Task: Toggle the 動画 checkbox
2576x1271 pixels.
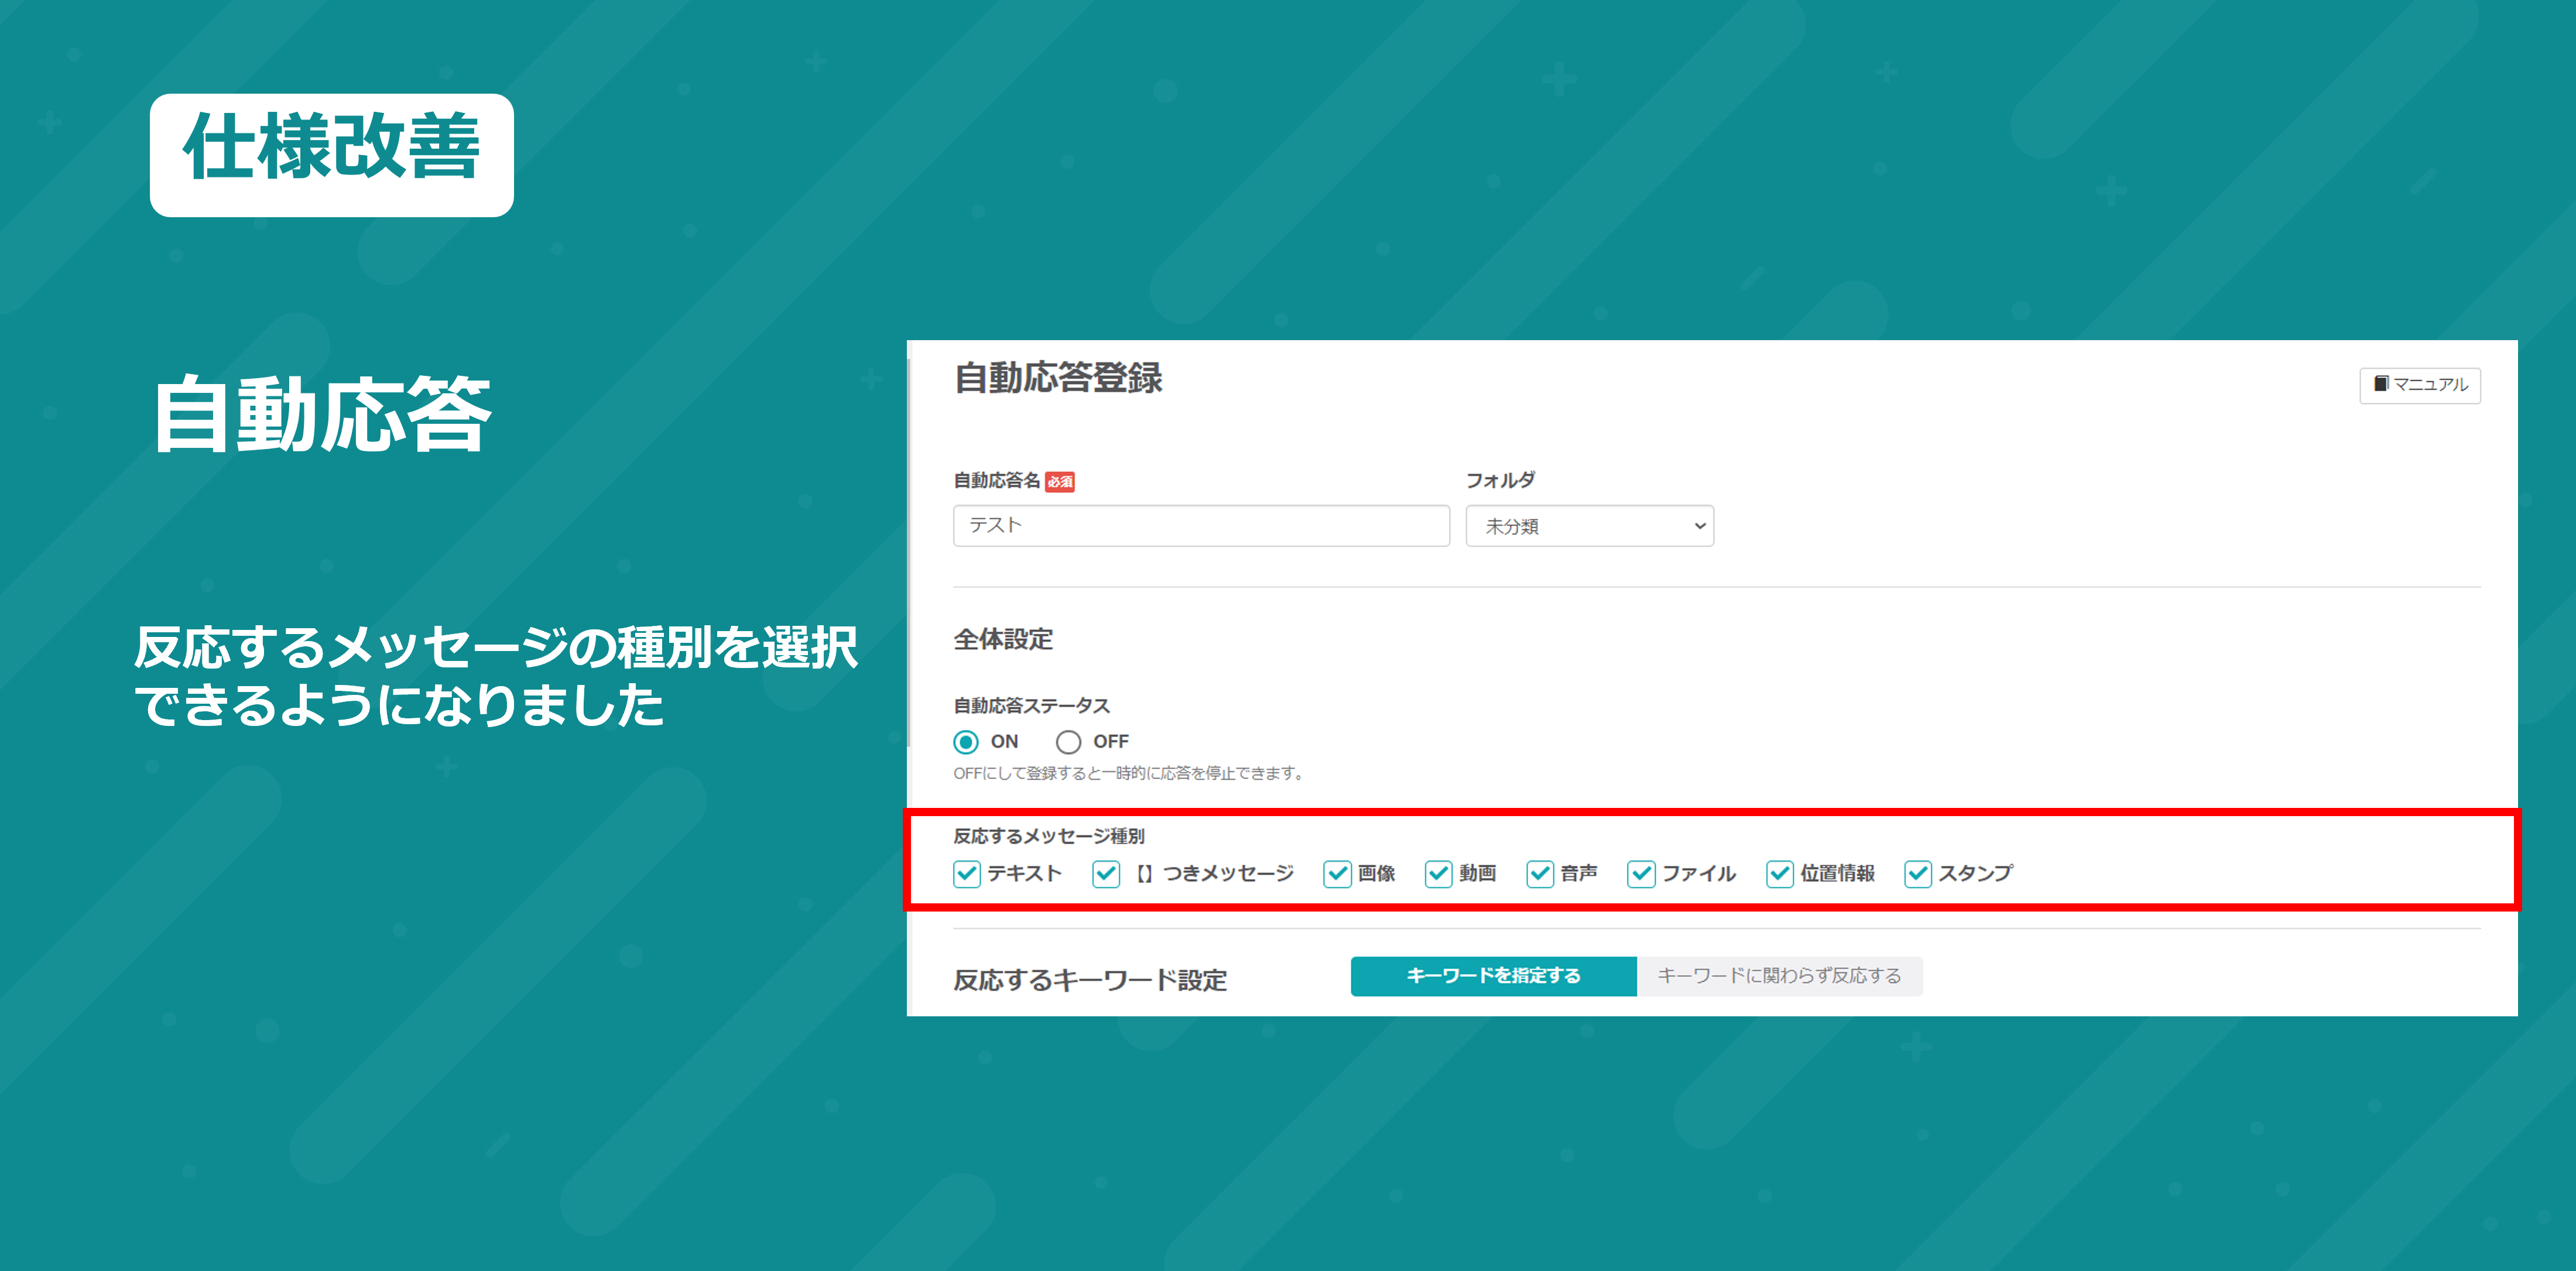Action: (1438, 874)
